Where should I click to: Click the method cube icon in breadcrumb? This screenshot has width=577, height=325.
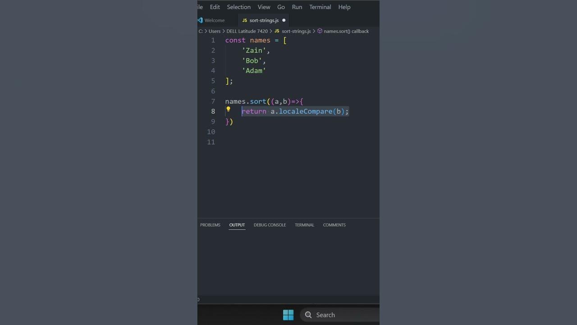pyautogui.click(x=320, y=31)
